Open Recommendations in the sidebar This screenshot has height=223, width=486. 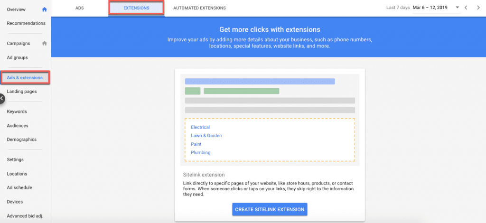(26, 23)
